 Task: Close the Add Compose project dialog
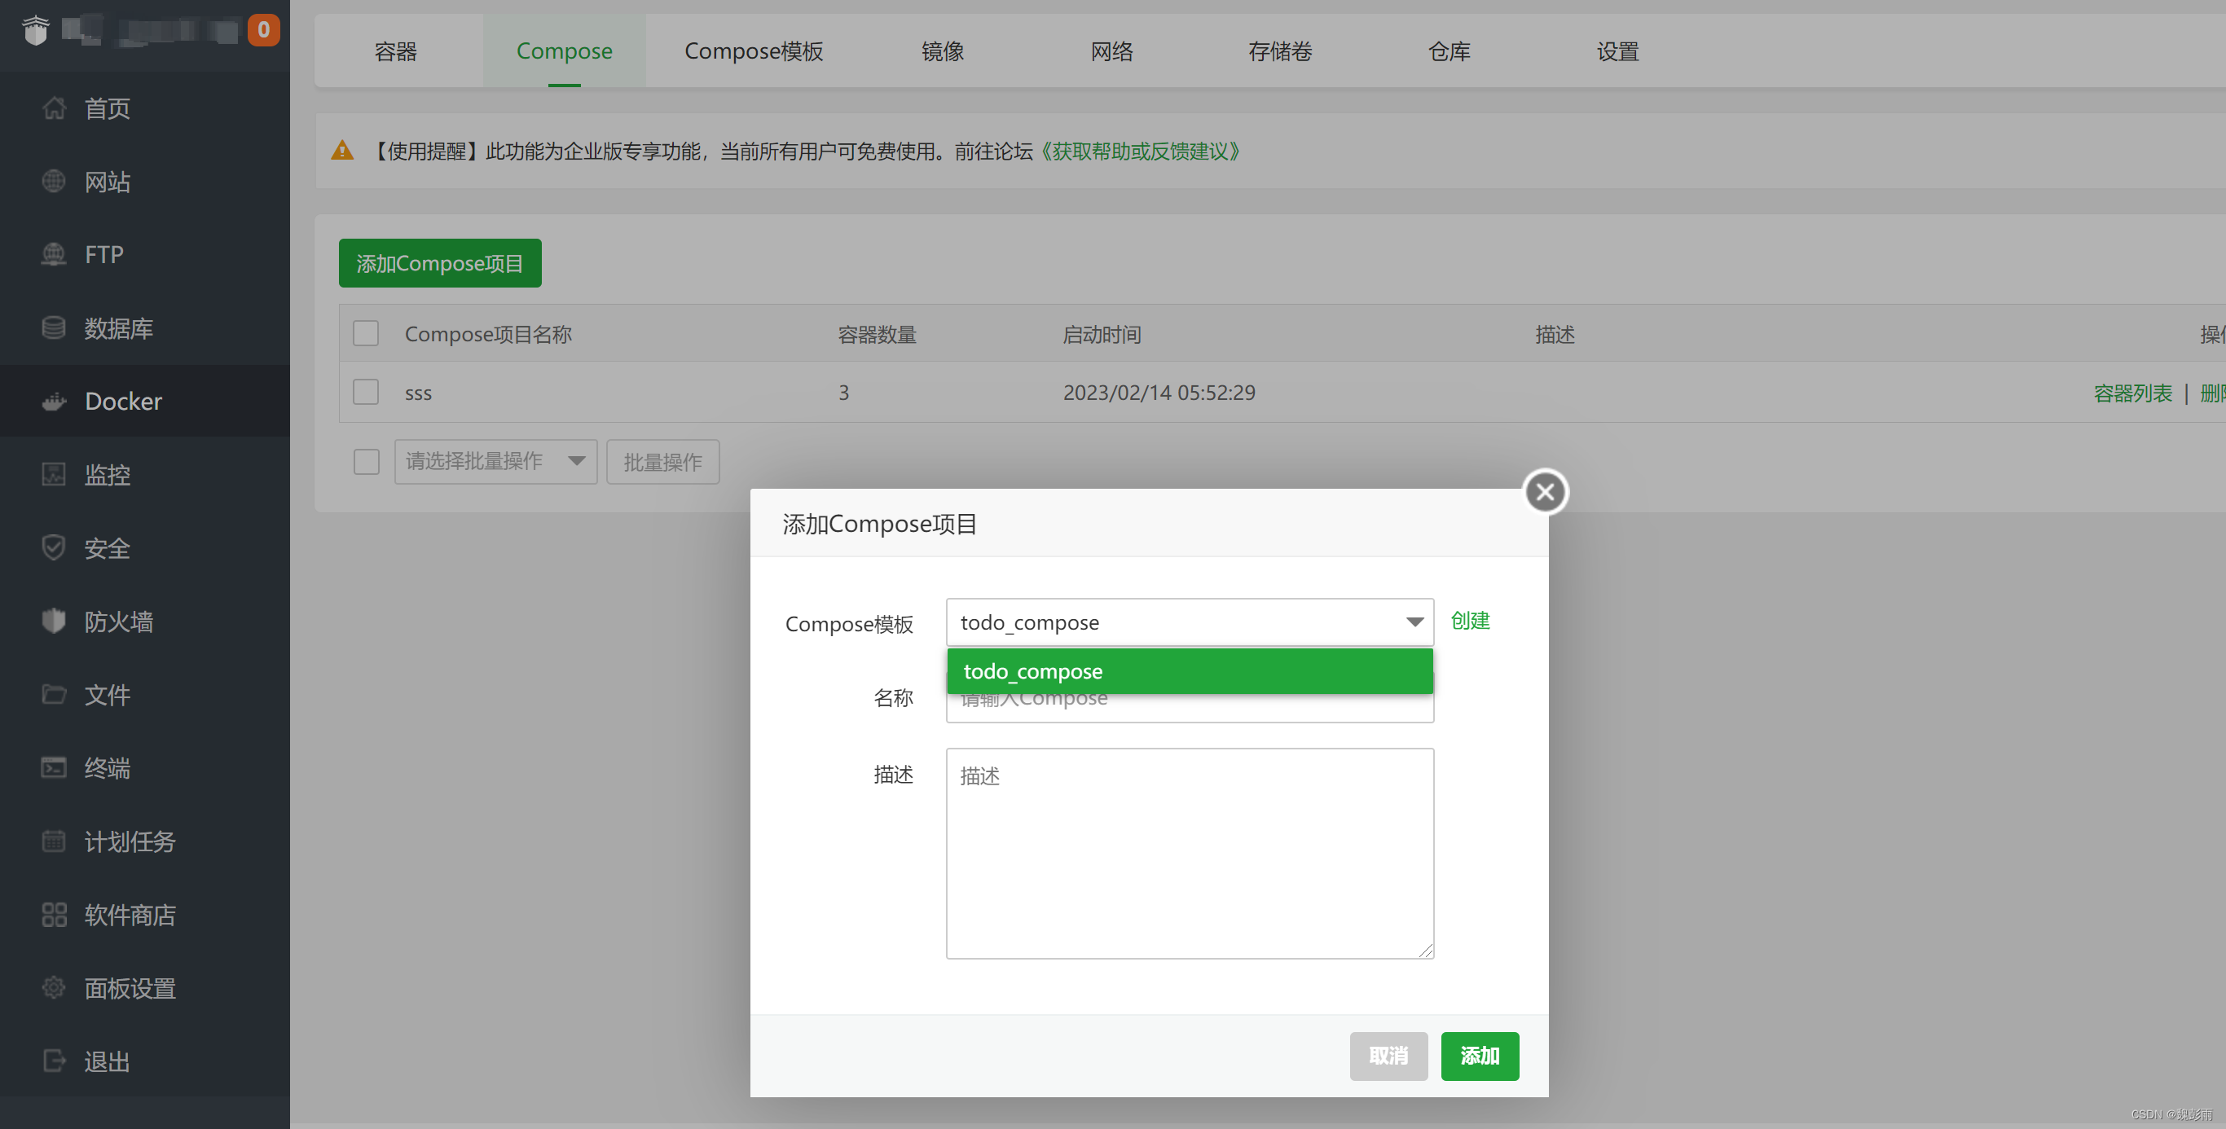[1545, 492]
